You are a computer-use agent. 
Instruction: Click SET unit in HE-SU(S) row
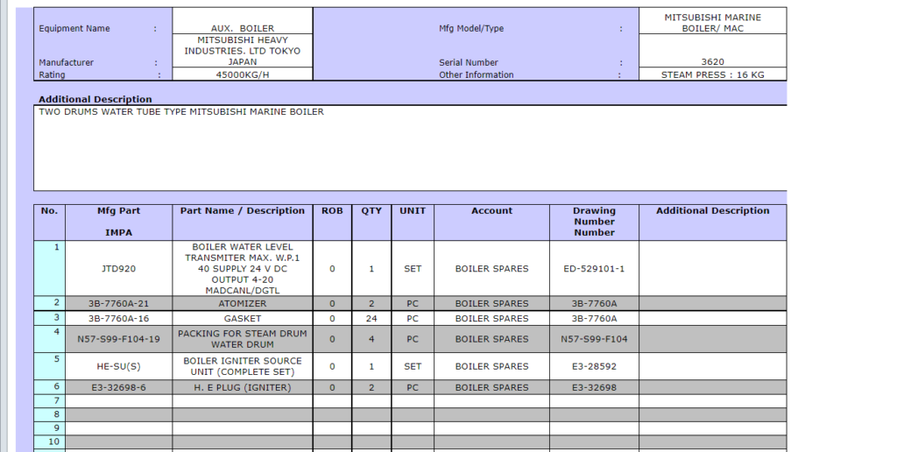[413, 366]
